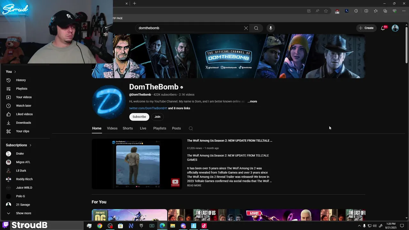The height and width of the screenshot is (230, 409).
Task: Expand the Subscriptions section chevron
Action: (x=31, y=145)
